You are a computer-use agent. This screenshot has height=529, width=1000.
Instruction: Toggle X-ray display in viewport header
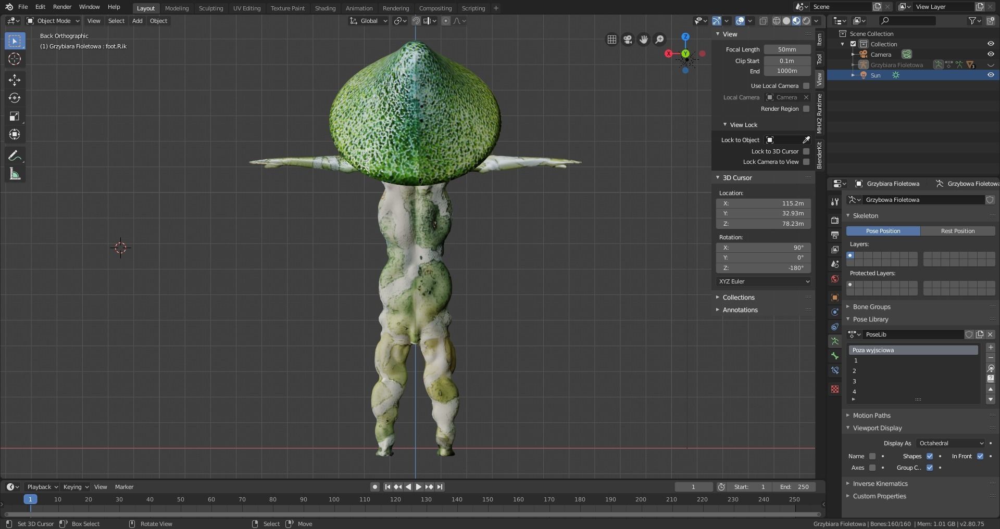coord(763,21)
